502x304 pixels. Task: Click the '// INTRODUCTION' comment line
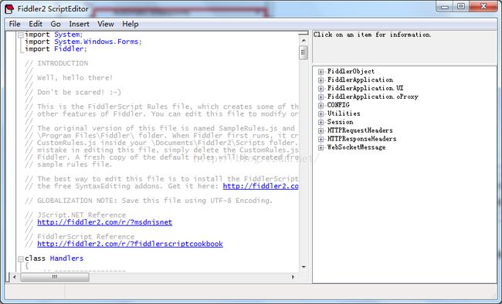[x=56, y=63]
